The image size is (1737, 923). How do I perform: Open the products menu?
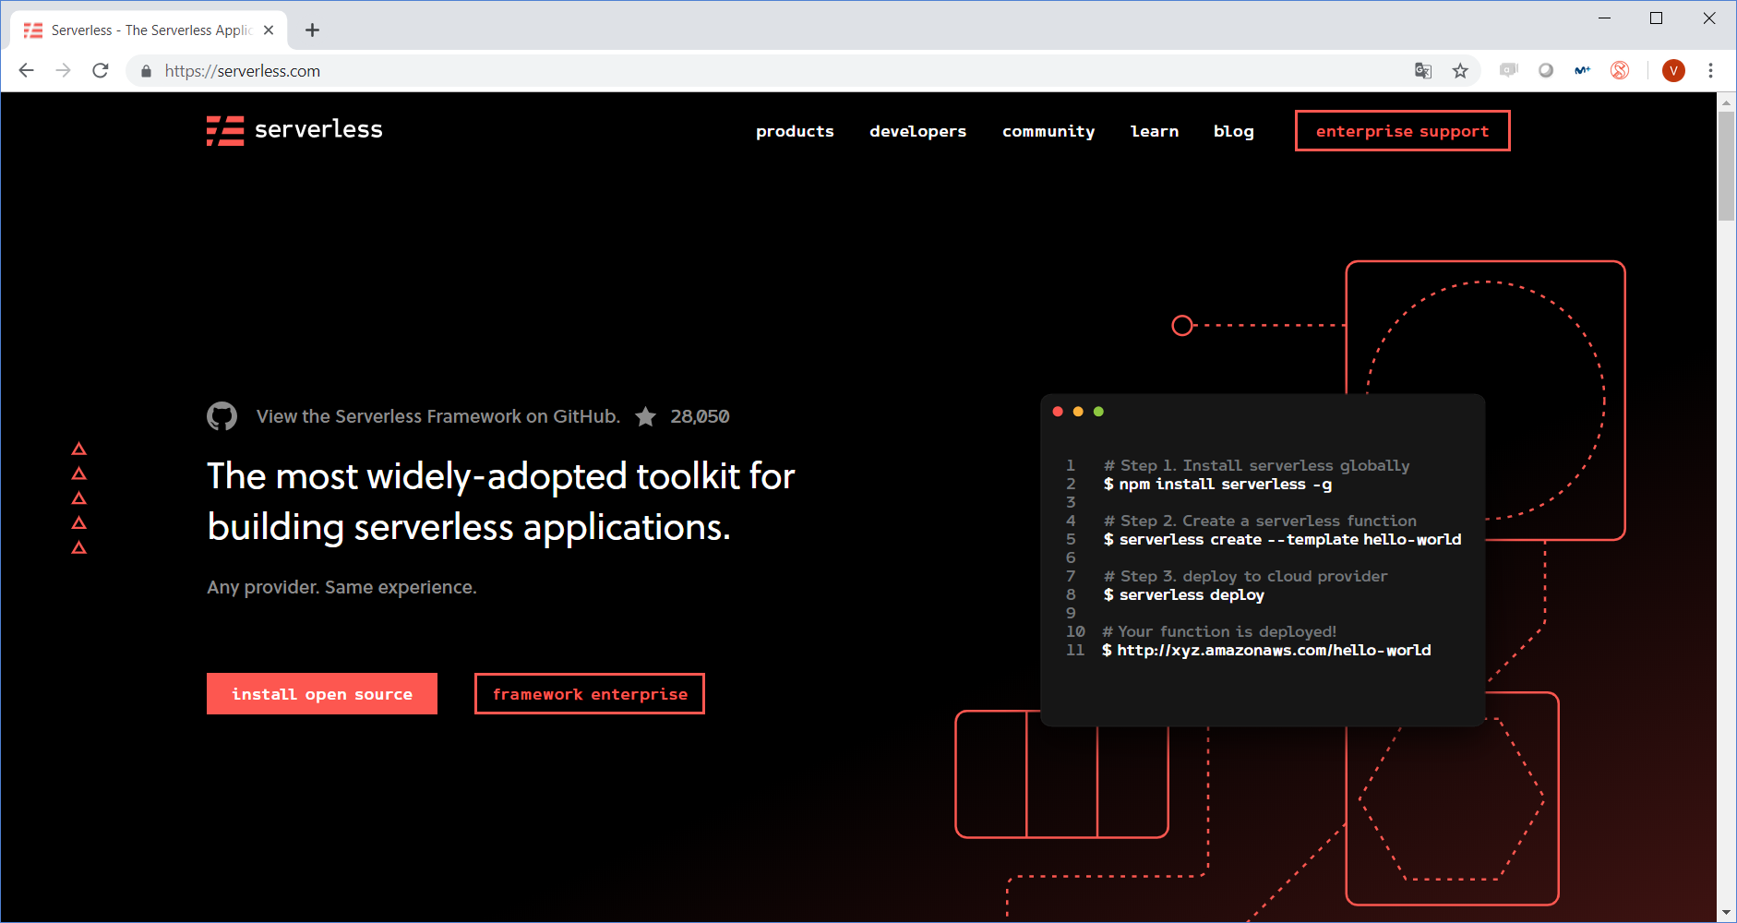tap(795, 131)
